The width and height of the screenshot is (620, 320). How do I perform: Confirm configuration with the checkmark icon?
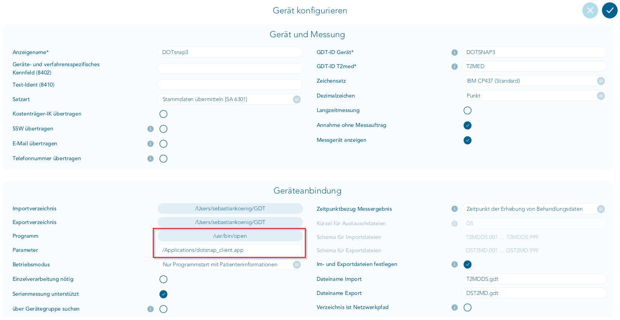[609, 11]
